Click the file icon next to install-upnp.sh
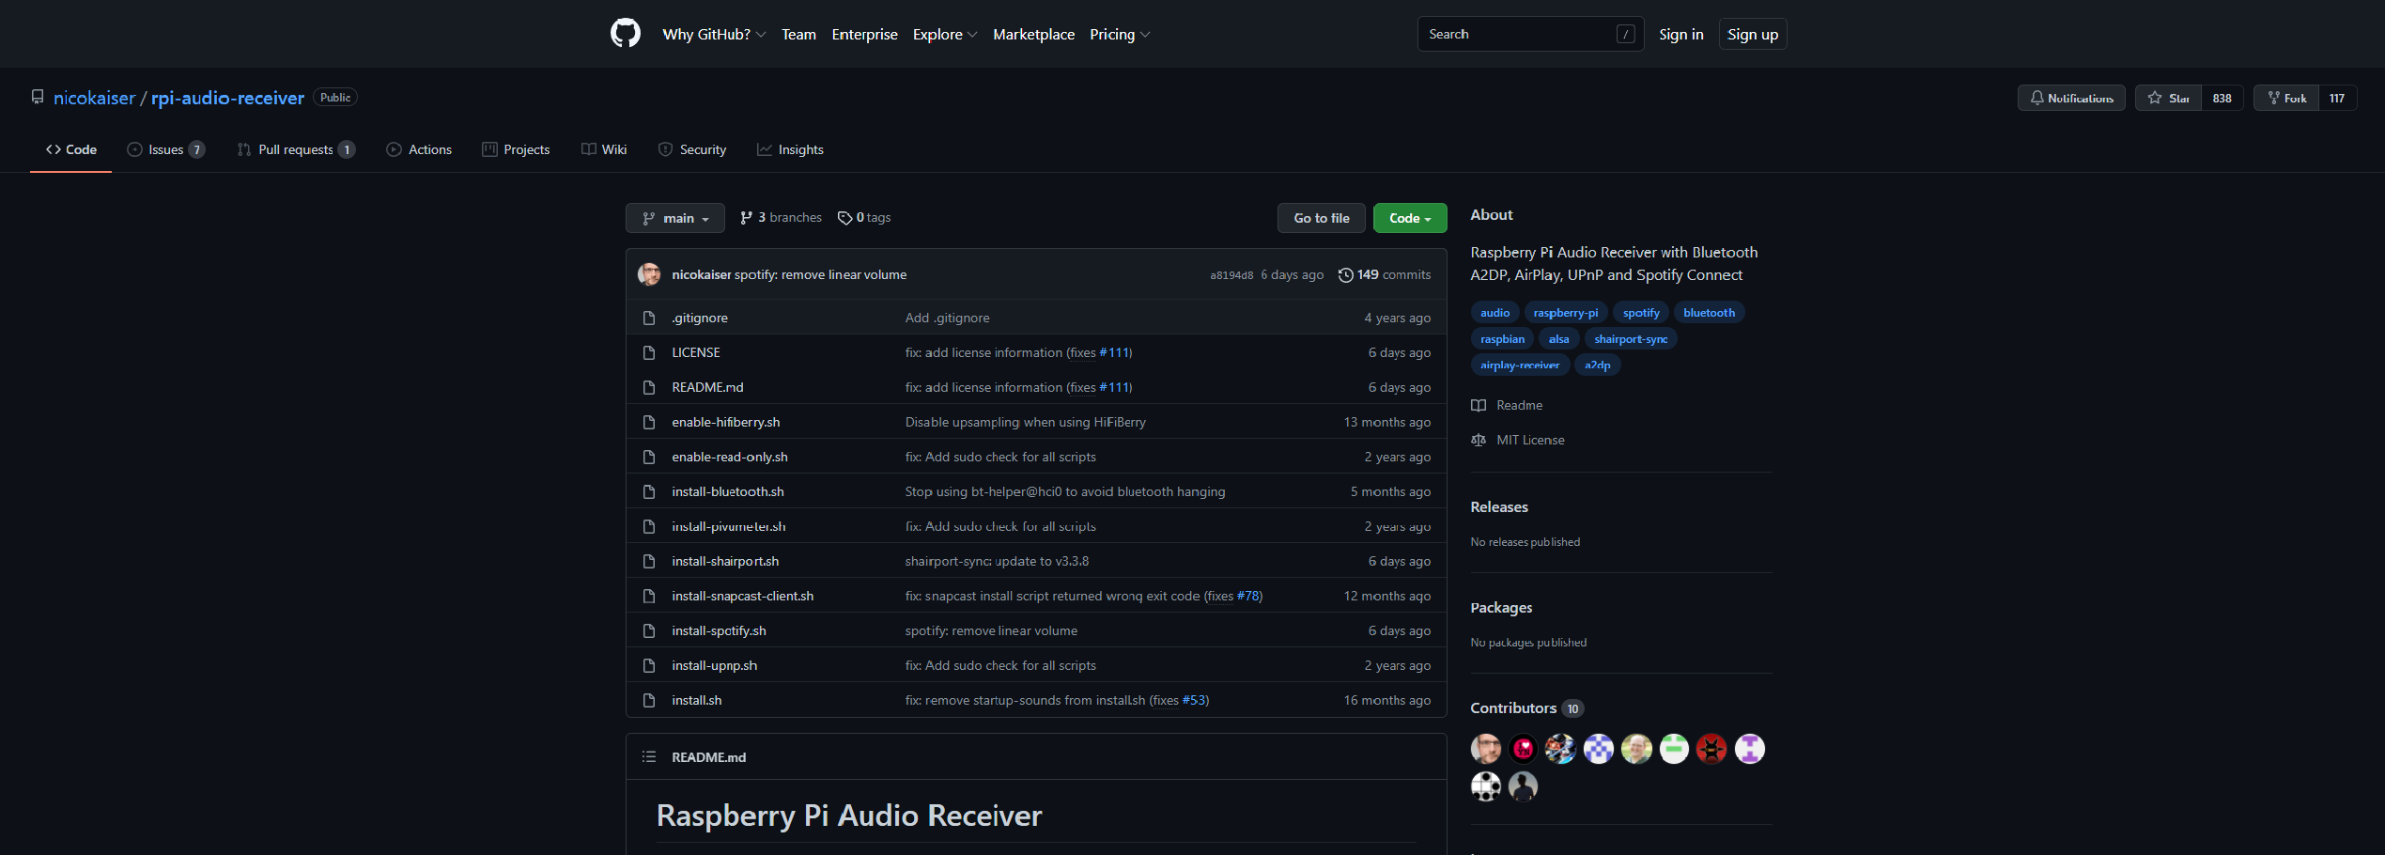2385x855 pixels. [x=649, y=665]
